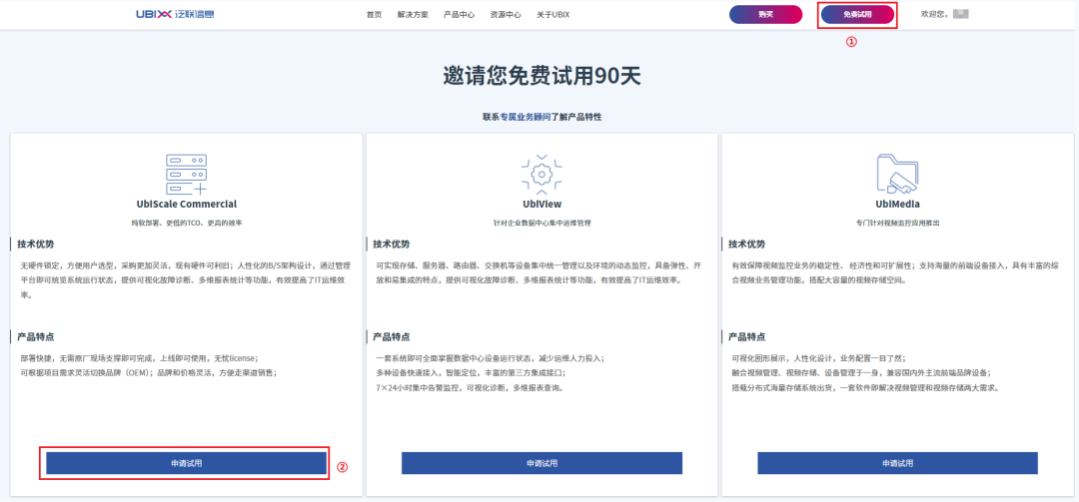Click the UbiView title
Screen dimensions: 1079x502
click(x=541, y=205)
